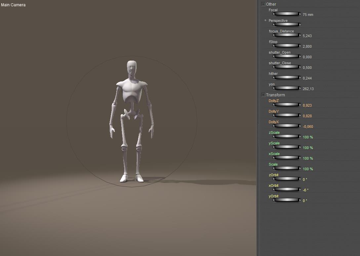The image size is (360, 256).
Task: Click the dot beside the Perspective parameter
Action: click(x=265, y=20)
